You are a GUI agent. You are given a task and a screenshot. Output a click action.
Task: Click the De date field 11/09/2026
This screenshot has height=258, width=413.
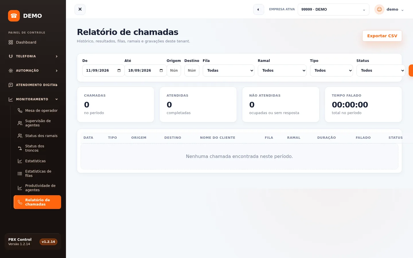(103, 71)
